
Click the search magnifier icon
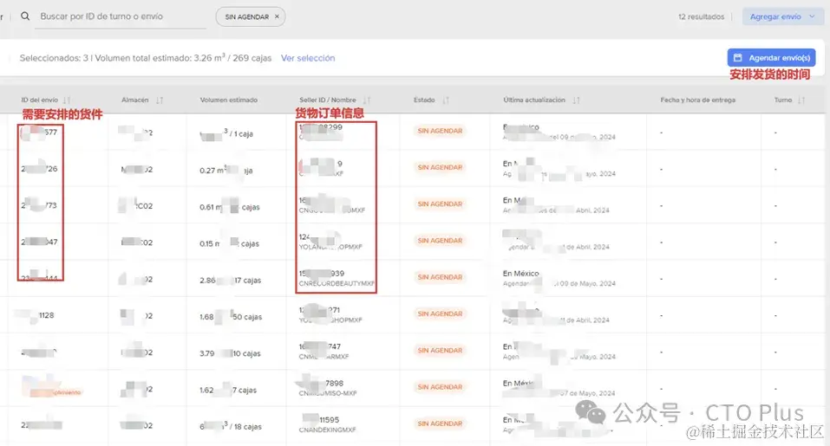(25, 16)
